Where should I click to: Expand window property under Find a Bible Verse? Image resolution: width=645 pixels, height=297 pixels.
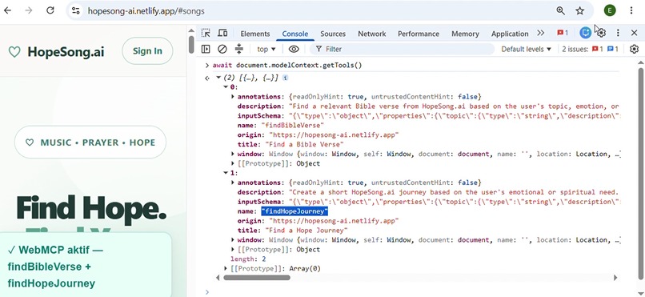point(233,154)
